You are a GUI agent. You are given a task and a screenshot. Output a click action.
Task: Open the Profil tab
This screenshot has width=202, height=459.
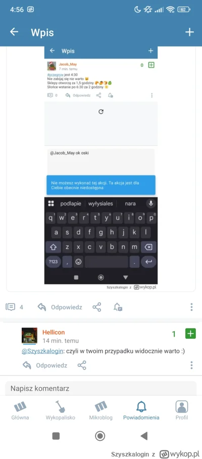(x=181, y=410)
